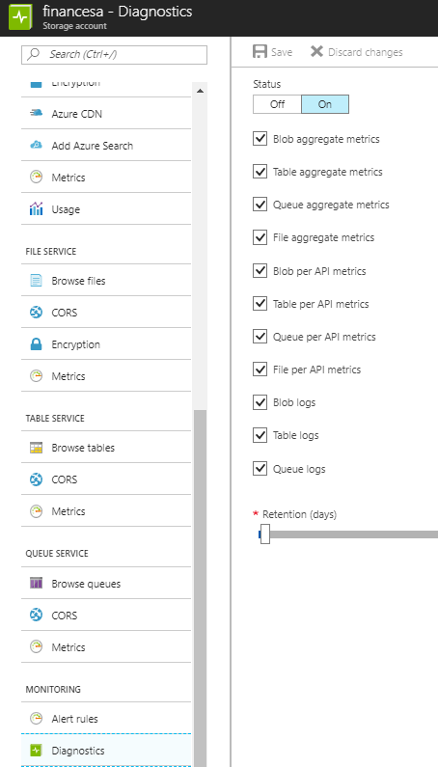Screen dimensions: 438x767
Task: Open CORS icon under Queue Service
Action: point(37,615)
